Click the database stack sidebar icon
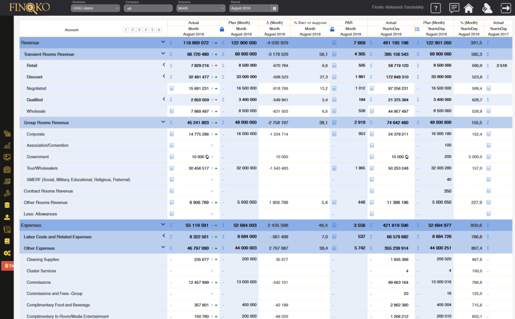Screen dimensions: 515x319 (7, 205)
